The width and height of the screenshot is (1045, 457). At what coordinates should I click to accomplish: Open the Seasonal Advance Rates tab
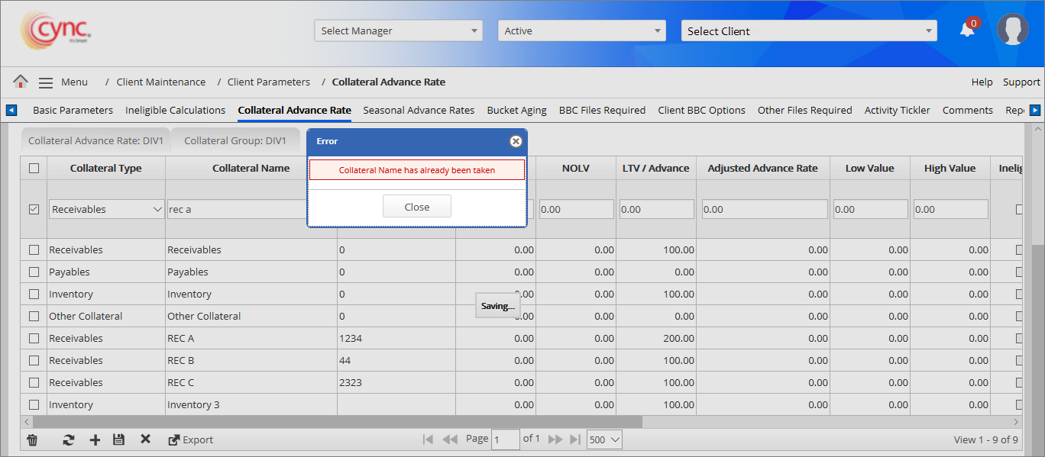pyautogui.click(x=419, y=111)
